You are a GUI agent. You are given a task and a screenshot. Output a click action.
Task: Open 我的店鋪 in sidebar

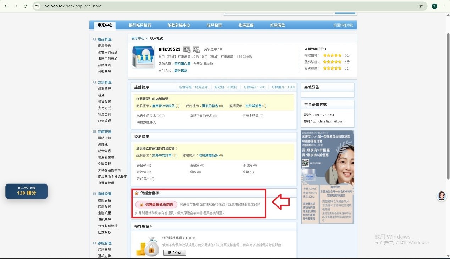[x=104, y=200]
